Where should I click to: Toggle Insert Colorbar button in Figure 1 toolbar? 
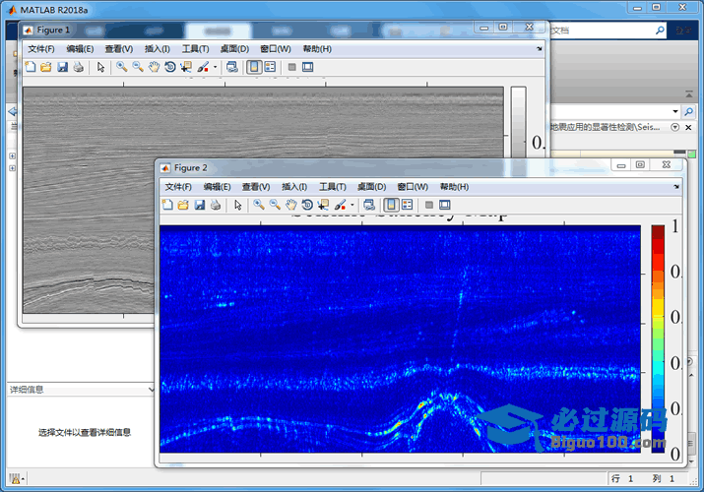coord(254,68)
